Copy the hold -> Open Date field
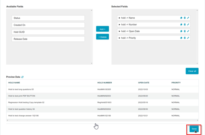Viewport: 205px width, 135px height. (x=181, y=31)
